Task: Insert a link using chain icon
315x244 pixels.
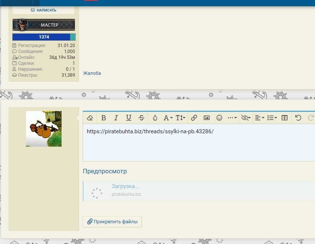Action: pos(194,118)
